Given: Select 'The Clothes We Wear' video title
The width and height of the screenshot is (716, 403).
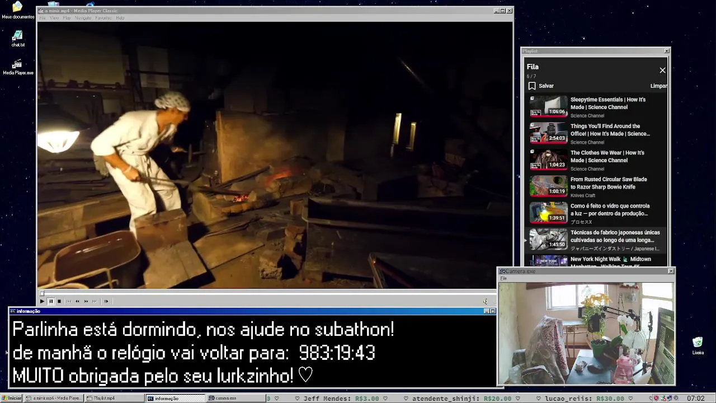Looking at the screenshot, I should tap(607, 156).
